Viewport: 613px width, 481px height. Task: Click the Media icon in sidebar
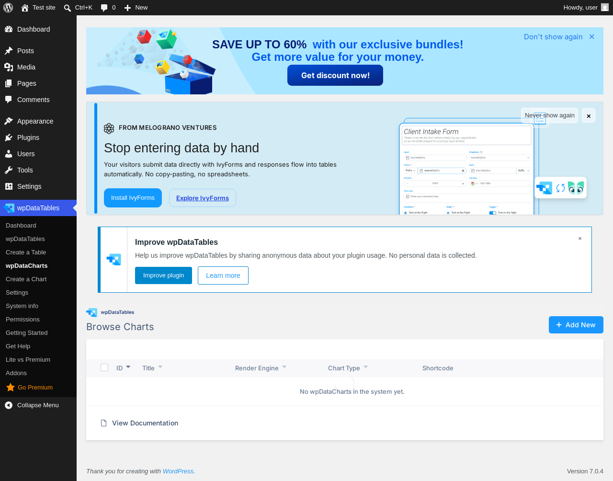click(9, 67)
